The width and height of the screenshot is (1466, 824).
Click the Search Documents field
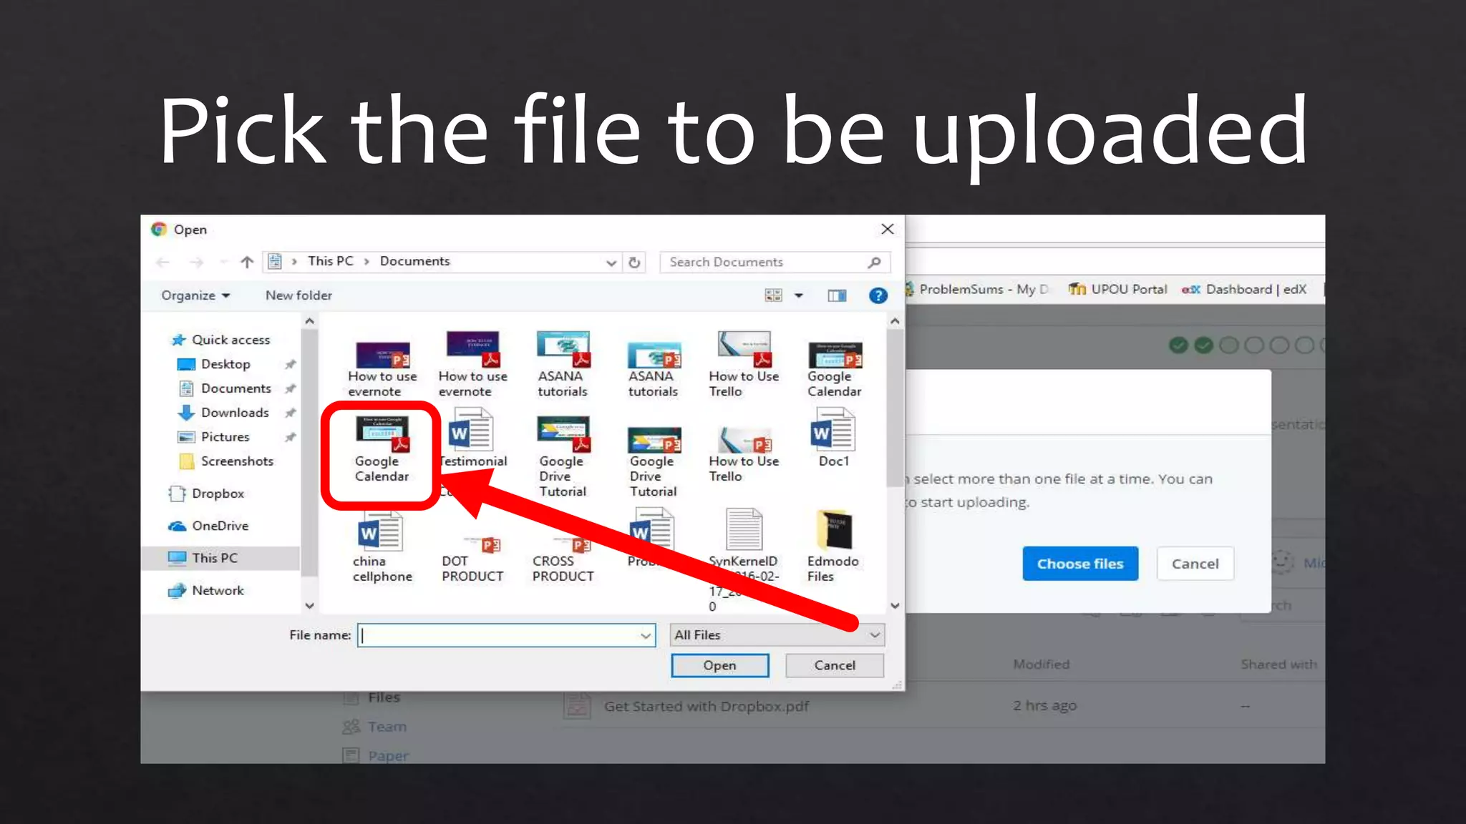pos(775,263)
